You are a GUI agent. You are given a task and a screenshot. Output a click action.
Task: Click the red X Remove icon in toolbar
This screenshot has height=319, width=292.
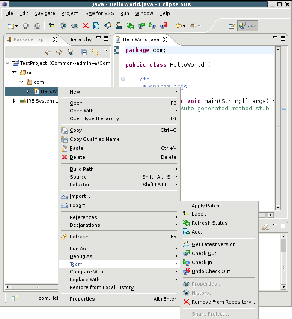[86, 26]
